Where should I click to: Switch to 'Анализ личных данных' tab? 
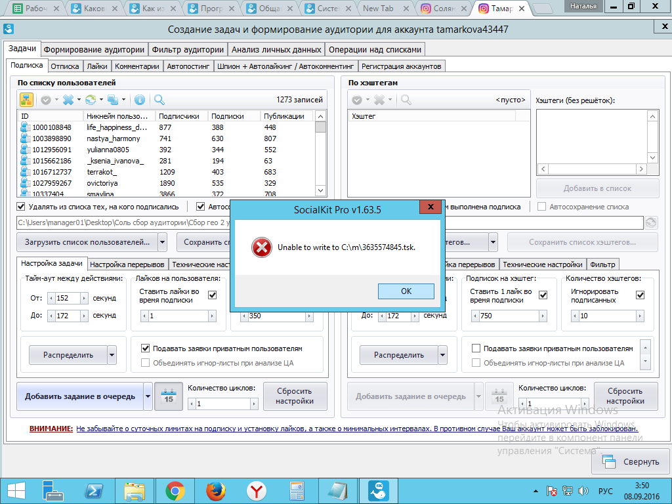pos(276,50)
